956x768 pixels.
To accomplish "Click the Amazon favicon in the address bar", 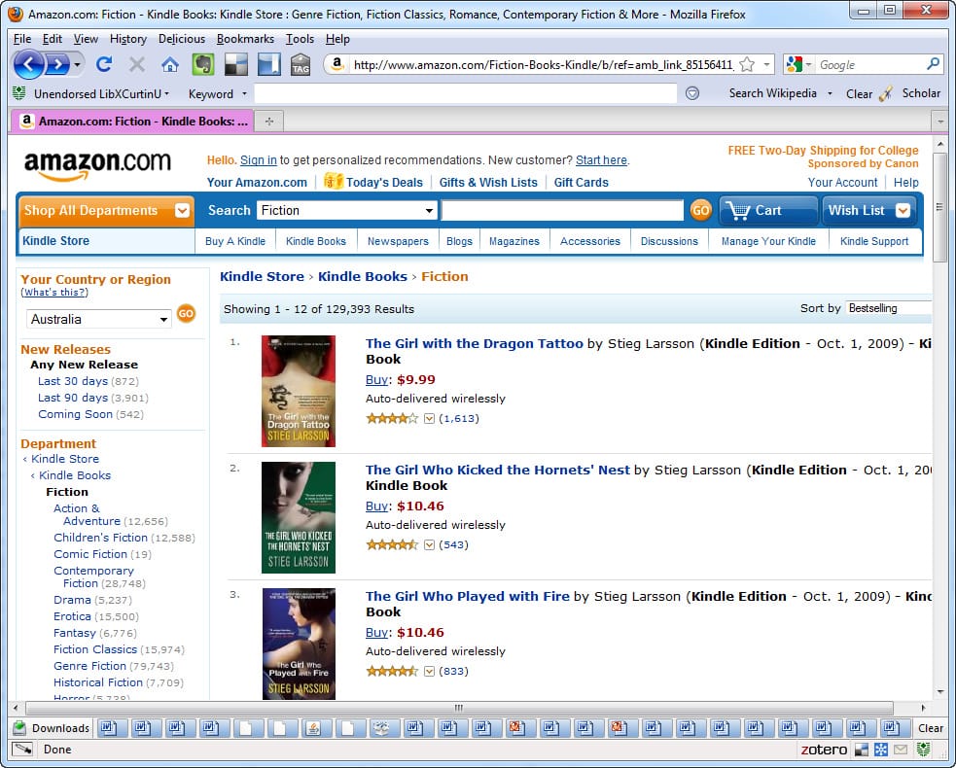I will point(337,64).
